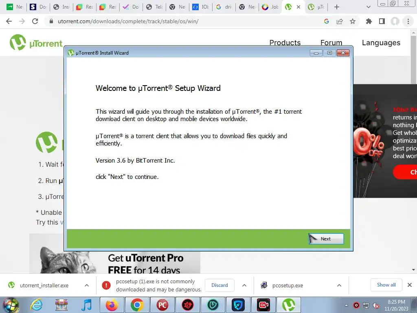
Task: Open the blue shield app in the taskbar
Action: (x=238, y=305)
